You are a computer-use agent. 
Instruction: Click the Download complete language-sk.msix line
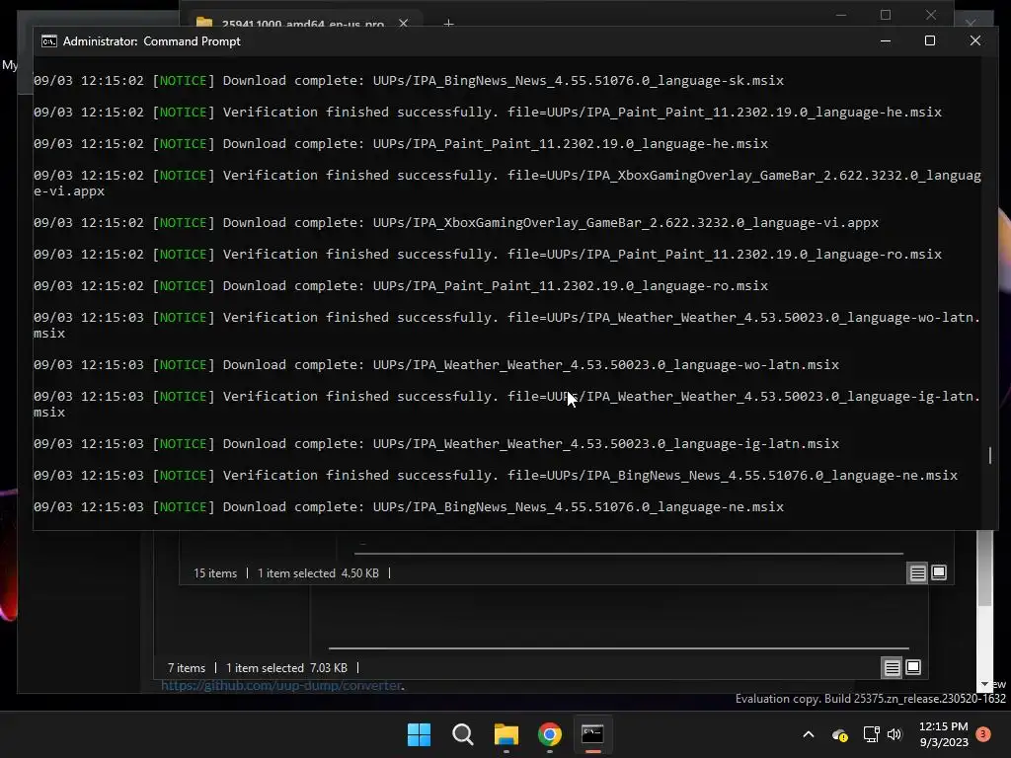coord(409,81)
